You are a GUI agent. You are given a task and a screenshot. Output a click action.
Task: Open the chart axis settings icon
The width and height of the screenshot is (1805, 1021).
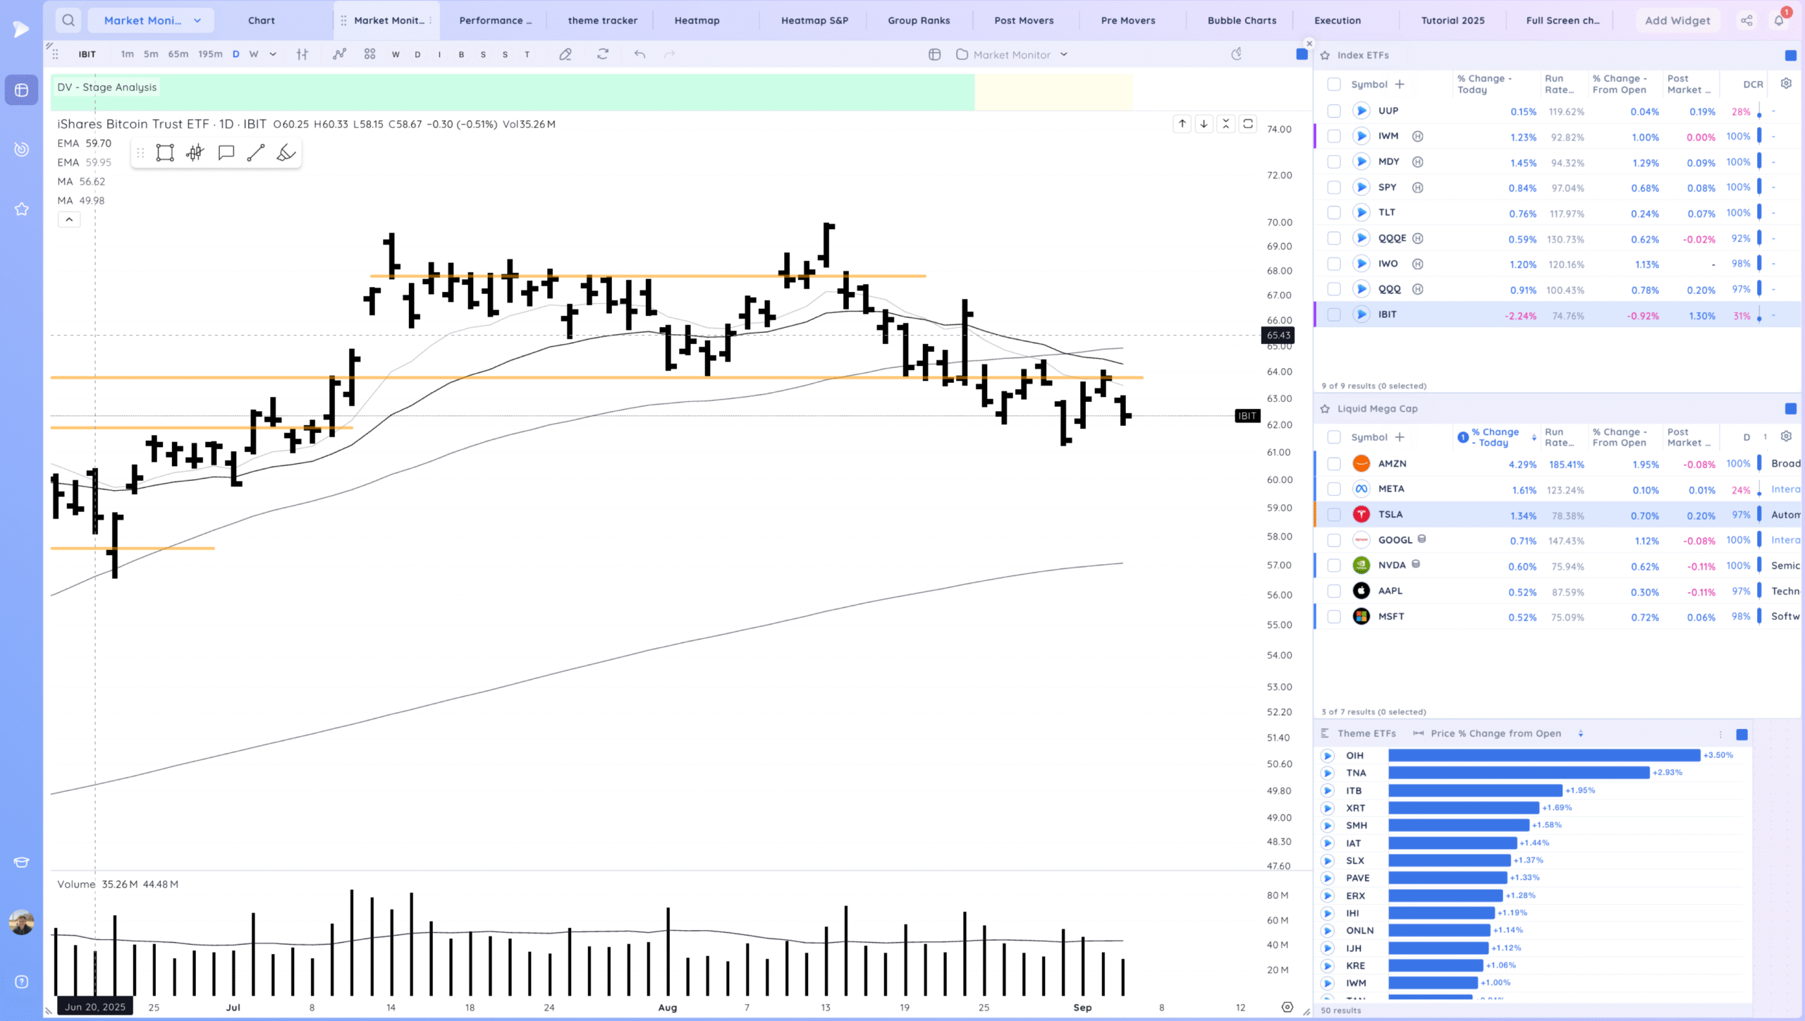[x=1287, y=1007]
